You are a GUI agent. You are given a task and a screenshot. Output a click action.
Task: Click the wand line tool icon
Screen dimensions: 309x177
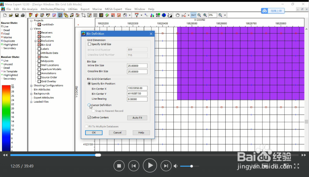pyautogui.click(x=146, y=15)
